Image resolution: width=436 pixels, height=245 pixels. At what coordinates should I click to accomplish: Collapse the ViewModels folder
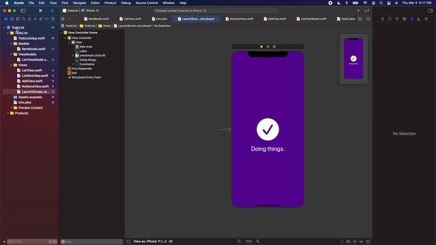point(11,54)
